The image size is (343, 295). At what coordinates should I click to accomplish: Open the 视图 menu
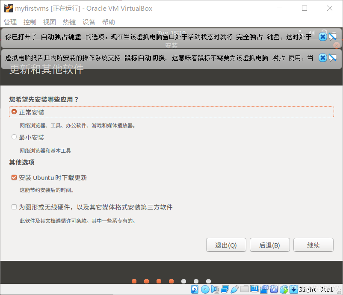[x=50, y=22]
